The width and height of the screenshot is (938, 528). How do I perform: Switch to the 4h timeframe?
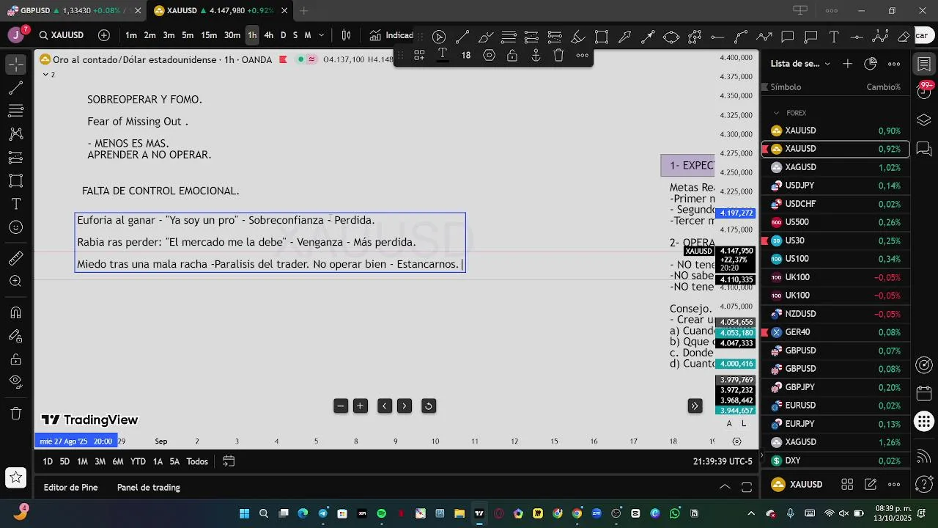[268, 35]
